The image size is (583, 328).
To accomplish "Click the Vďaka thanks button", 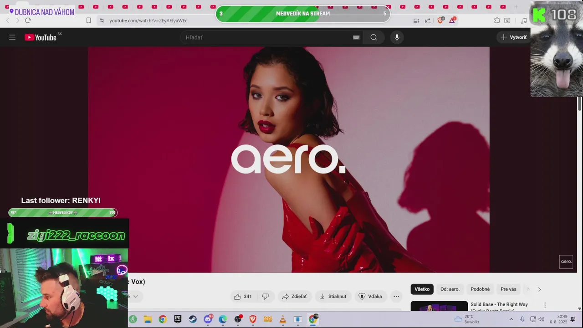I will 370,297.
